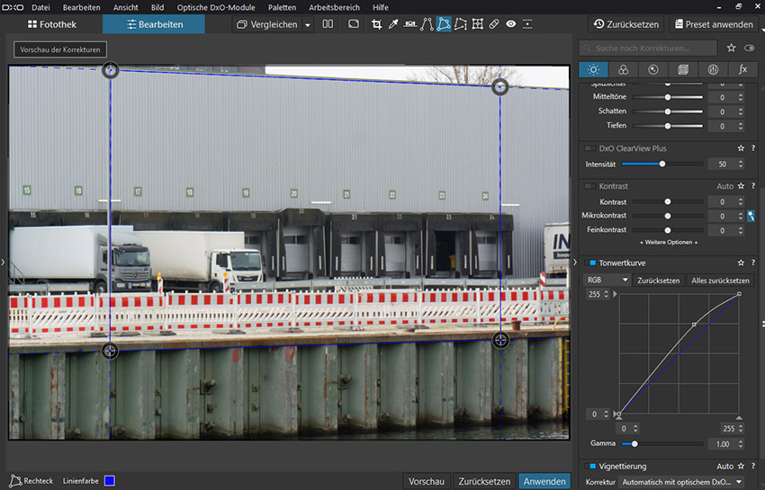The image size is (765, 490).
Task: Open the fx effects palette tab
Action: pyautogui.click(x=742, y=69)
